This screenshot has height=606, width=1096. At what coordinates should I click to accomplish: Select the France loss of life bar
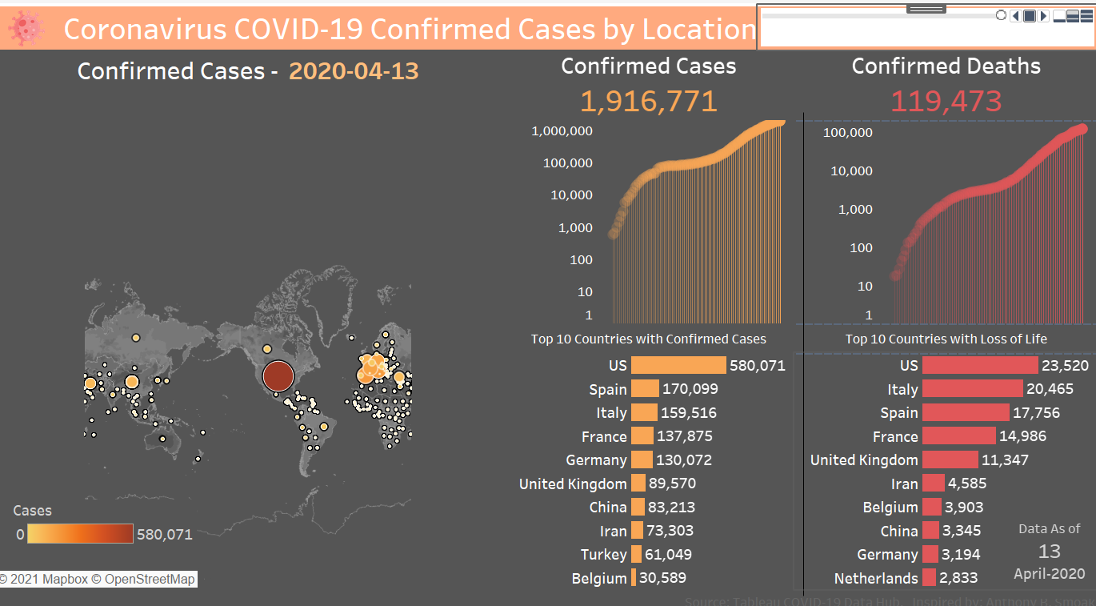click(959, 436)
